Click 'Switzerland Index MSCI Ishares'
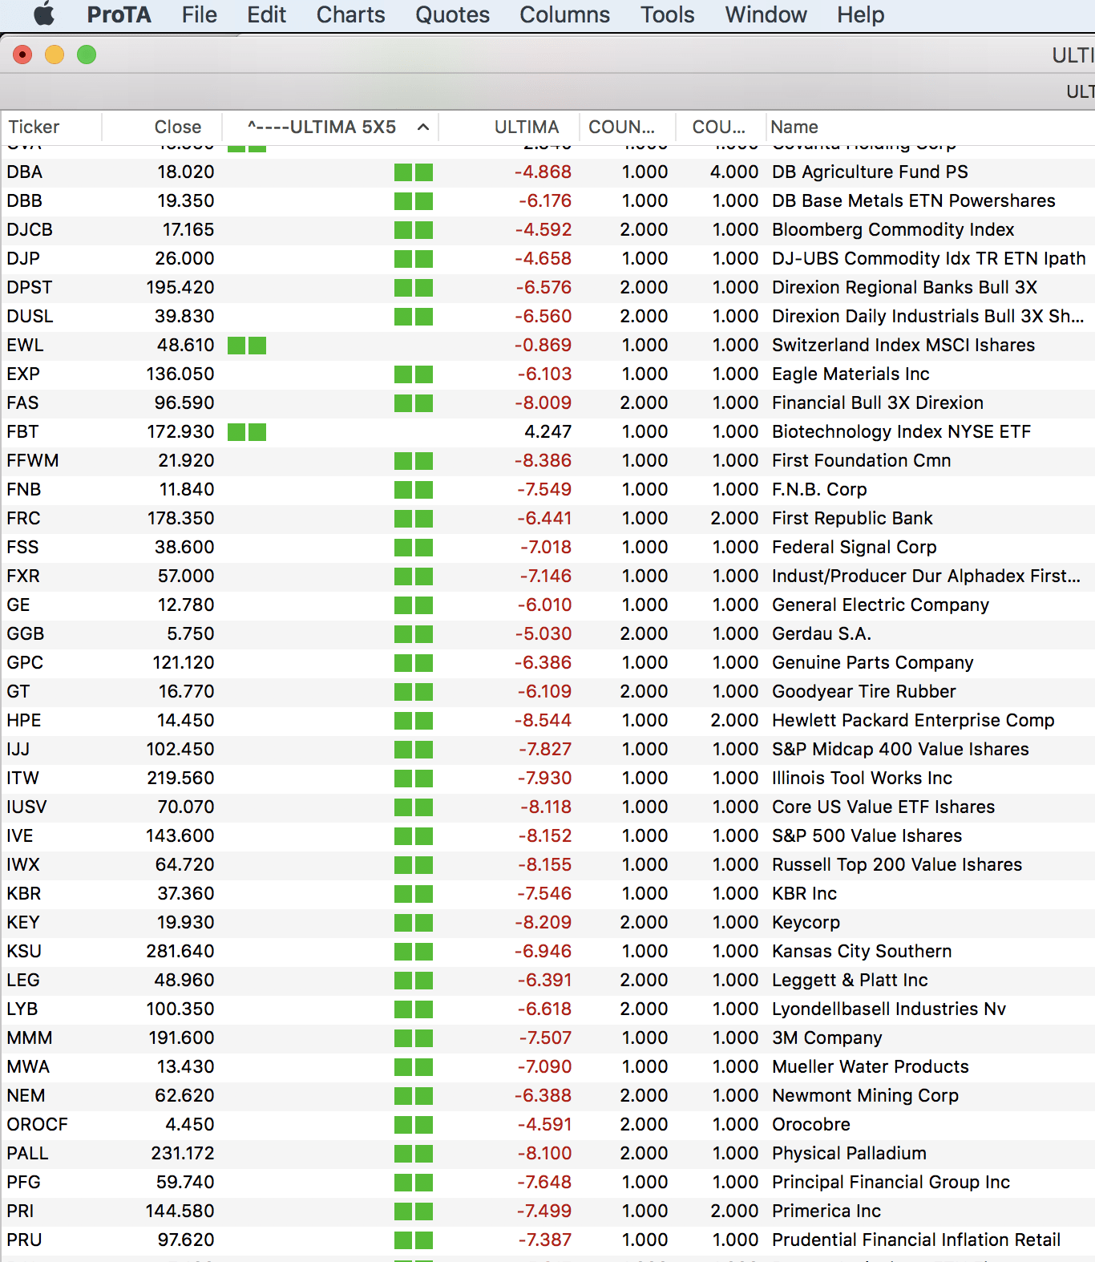This screenshot has height=1262, width=1095. [x=903, y=346]
